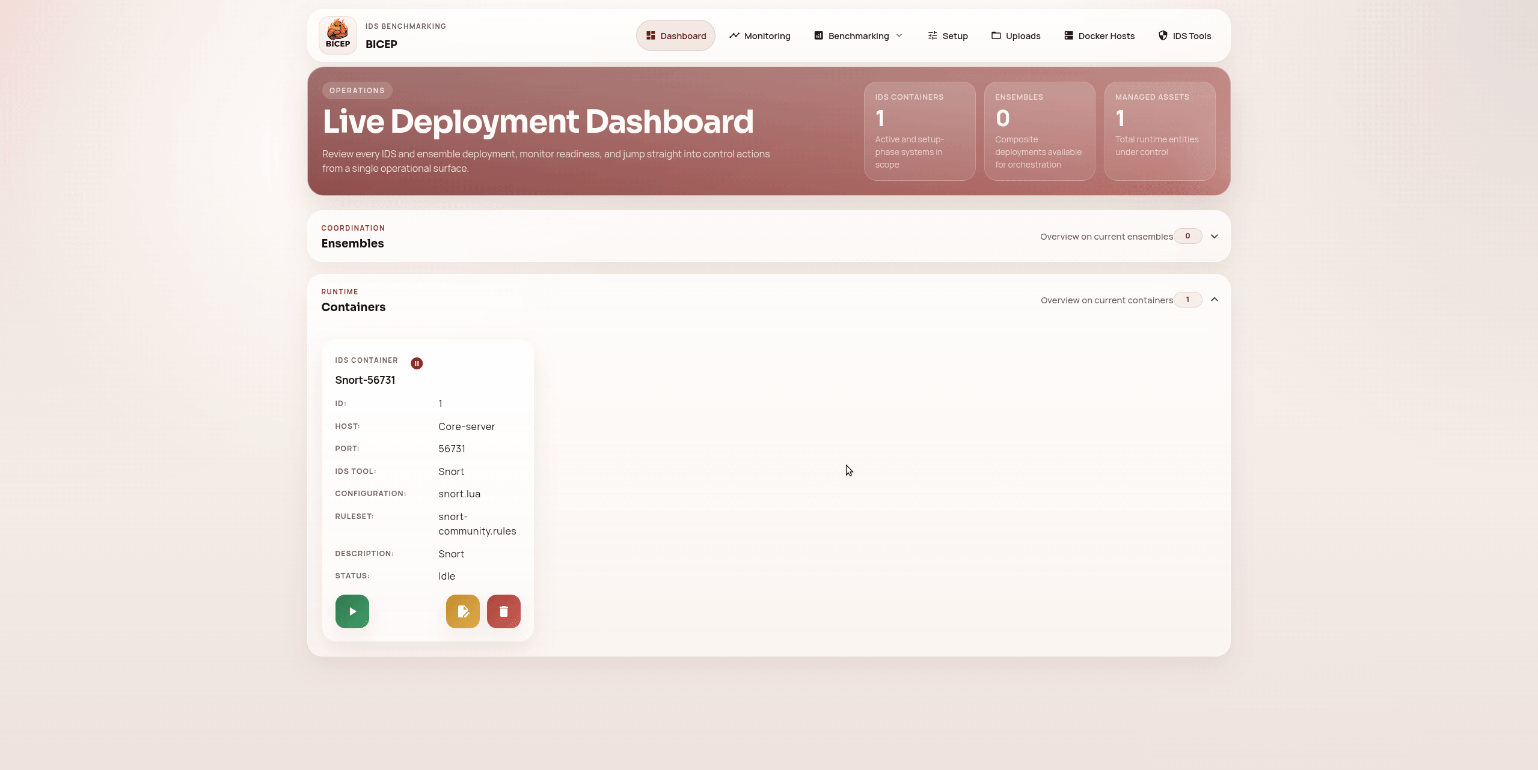Start the Snort-56731 container

(x=352, y=611)
